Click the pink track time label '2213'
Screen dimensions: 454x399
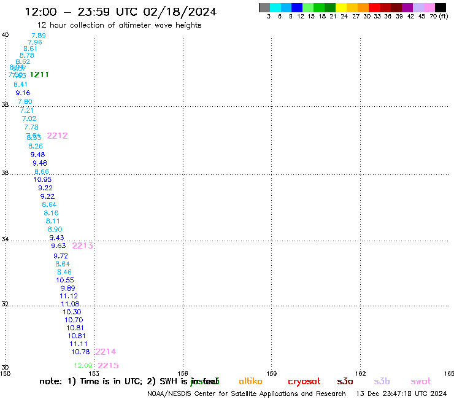[x=83, y=246]
